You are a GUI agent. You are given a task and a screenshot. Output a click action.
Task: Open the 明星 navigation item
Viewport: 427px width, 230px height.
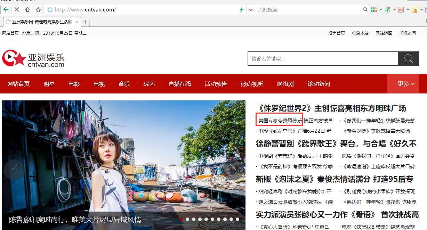click(49, 84)
